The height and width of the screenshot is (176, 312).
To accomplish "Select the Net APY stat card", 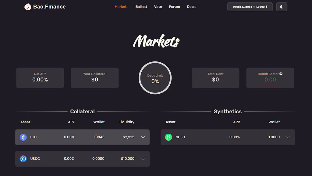I will pos(40,78).
